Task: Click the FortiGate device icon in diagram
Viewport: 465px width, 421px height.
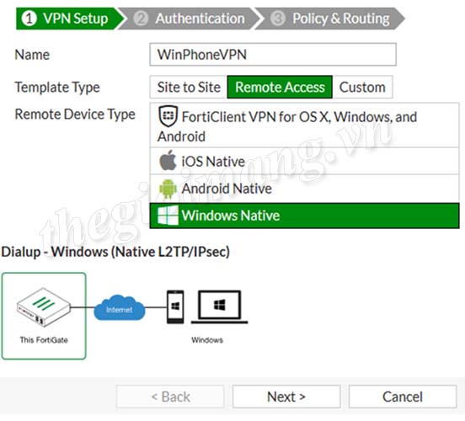Action: pyautogui.click(x=44, y=307)
